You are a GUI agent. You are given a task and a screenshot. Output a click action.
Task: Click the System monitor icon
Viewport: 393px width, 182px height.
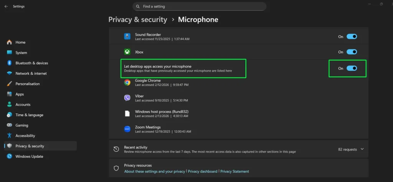9,52
